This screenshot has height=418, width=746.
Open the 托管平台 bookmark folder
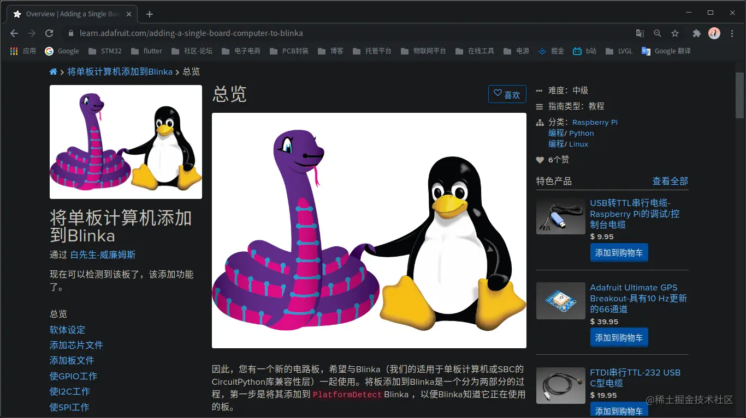point(372,51)
